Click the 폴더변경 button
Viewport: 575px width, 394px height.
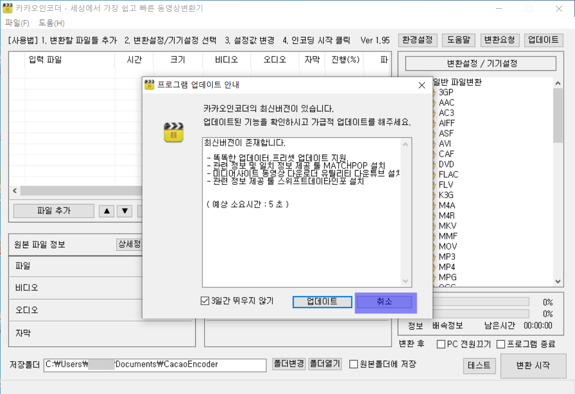pyautogui.click(x=289, y=364)
